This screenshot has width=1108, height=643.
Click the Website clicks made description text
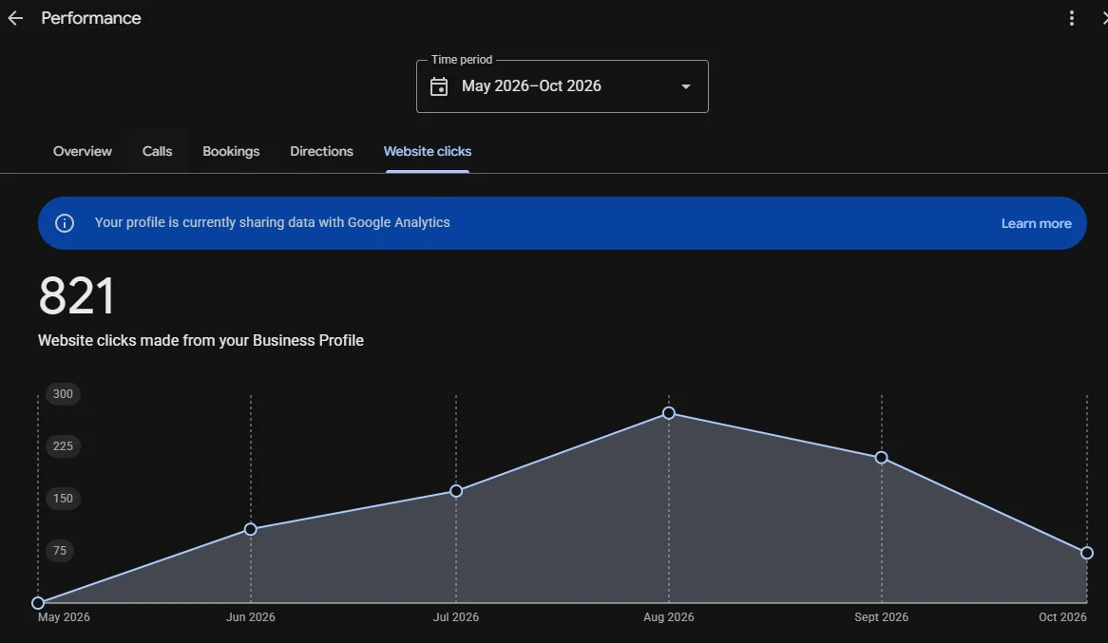201,341
